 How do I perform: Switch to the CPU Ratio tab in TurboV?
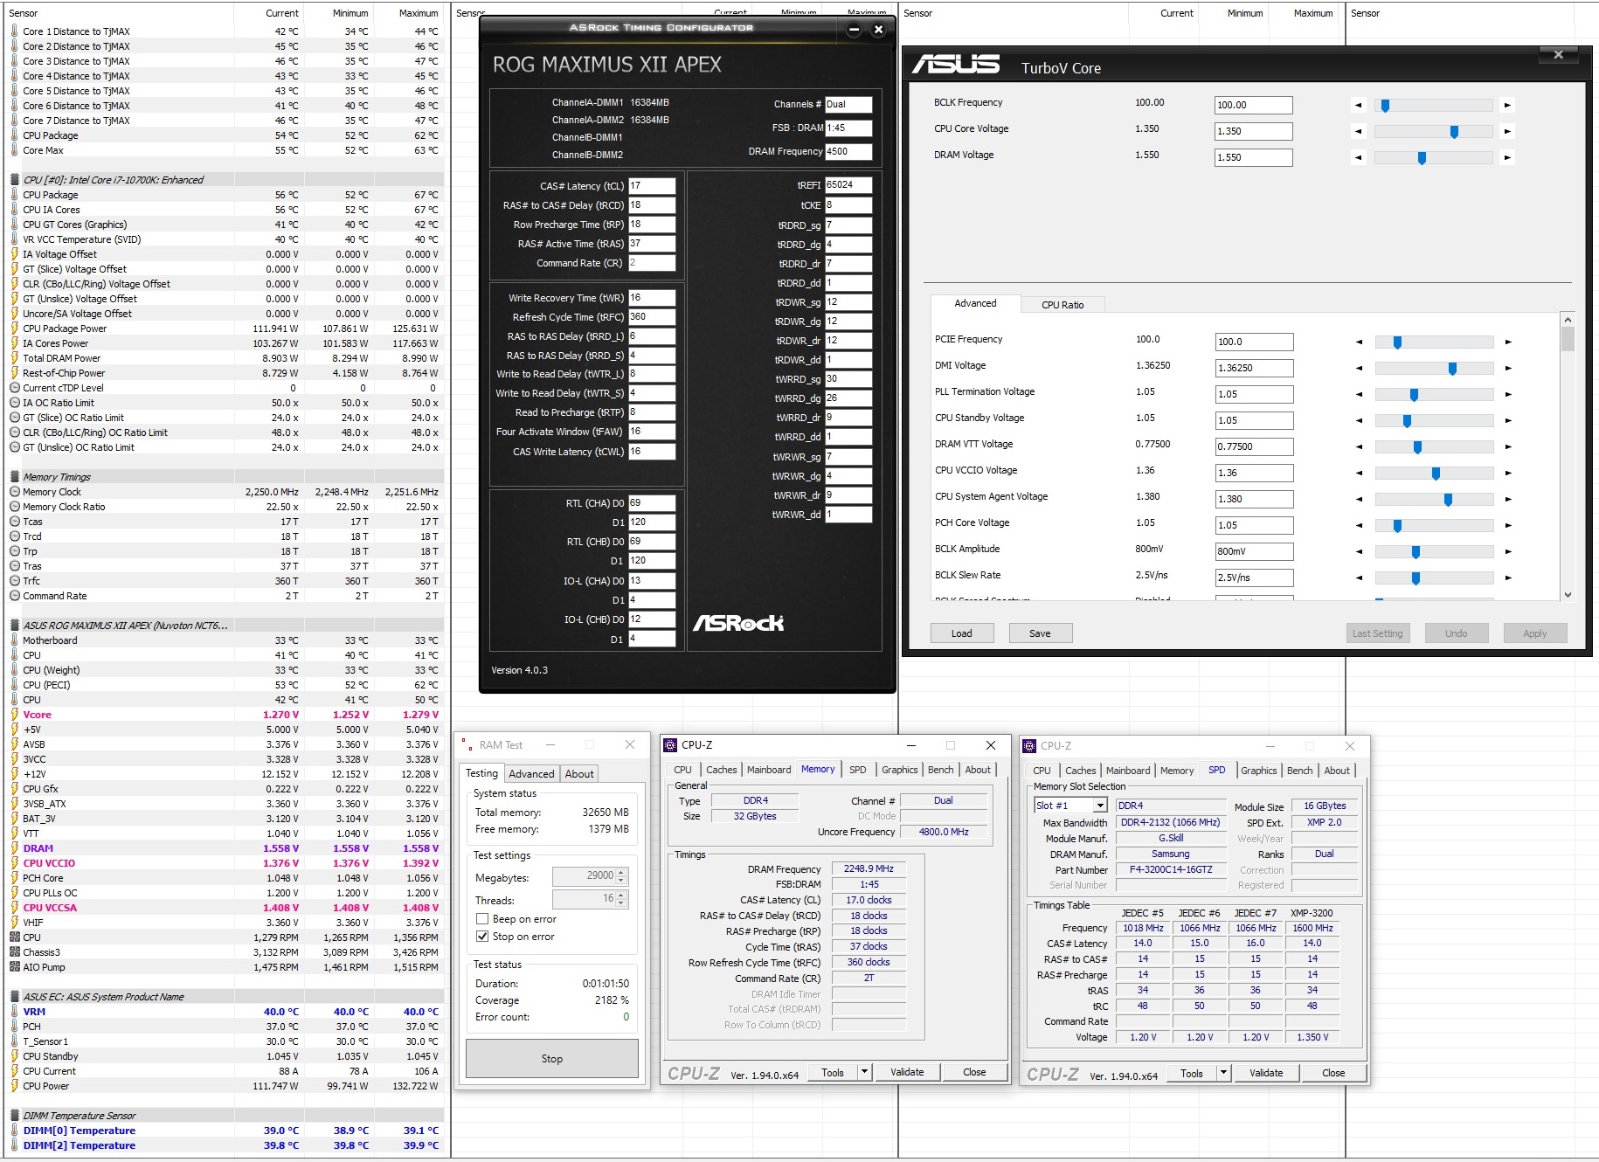(1063, 305)
